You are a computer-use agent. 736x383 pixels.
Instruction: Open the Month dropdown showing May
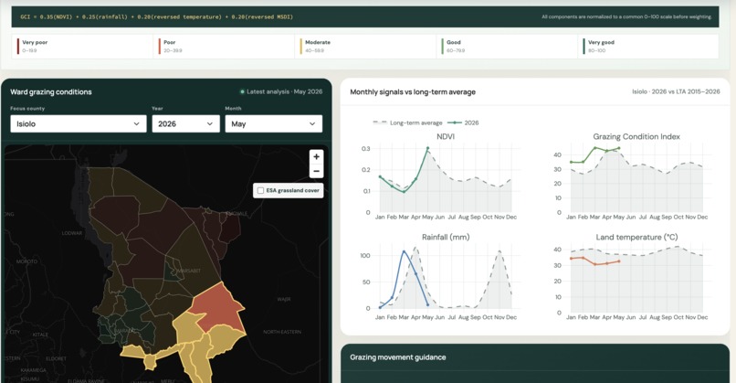pos(274,124)
